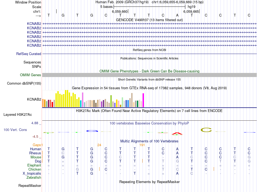This screenshot has height=192, width=257.
Task: Click the RepeatMasker track label
Action: coord(30,185)
